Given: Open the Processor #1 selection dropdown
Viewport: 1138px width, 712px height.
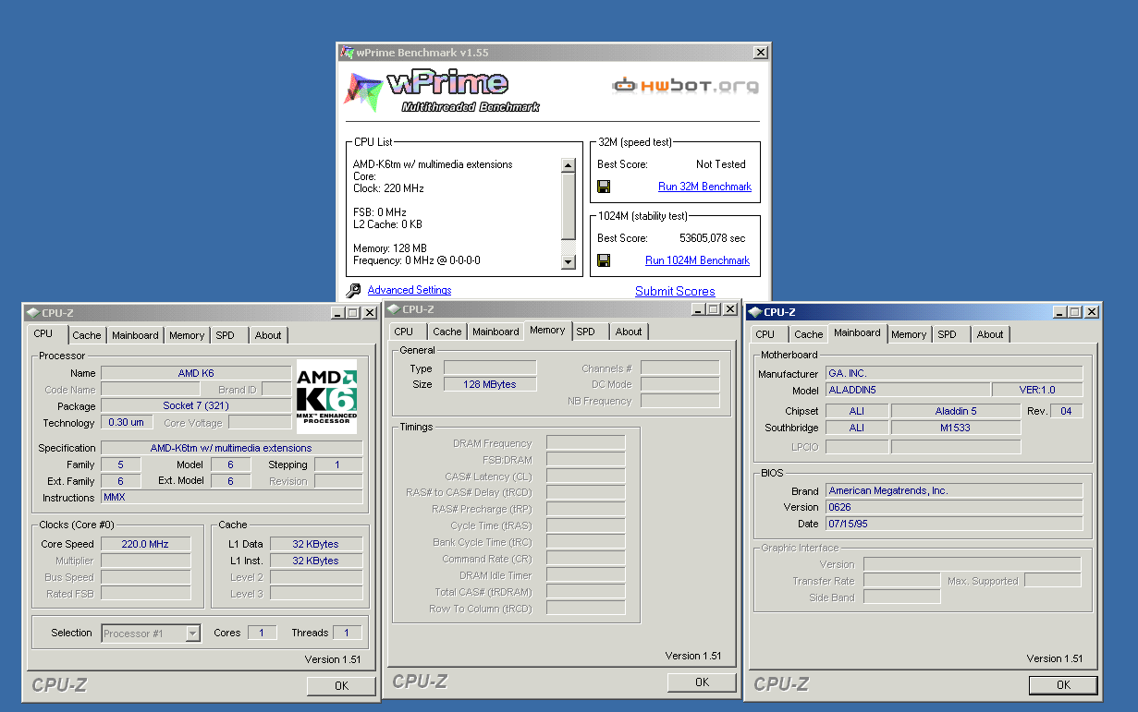Looking at the screenshot, I should (193, 634).
